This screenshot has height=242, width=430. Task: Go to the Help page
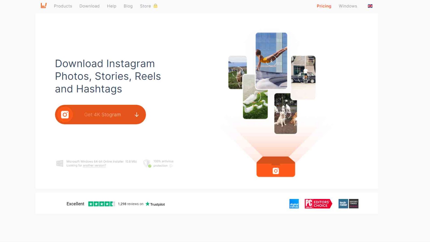(x=112, y=6)
